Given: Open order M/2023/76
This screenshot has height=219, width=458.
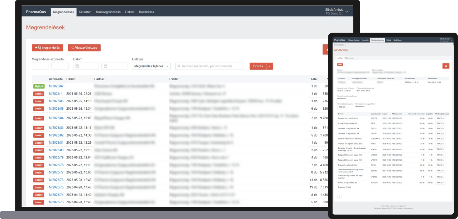Looking at the screenshot, I should point(56,180).
